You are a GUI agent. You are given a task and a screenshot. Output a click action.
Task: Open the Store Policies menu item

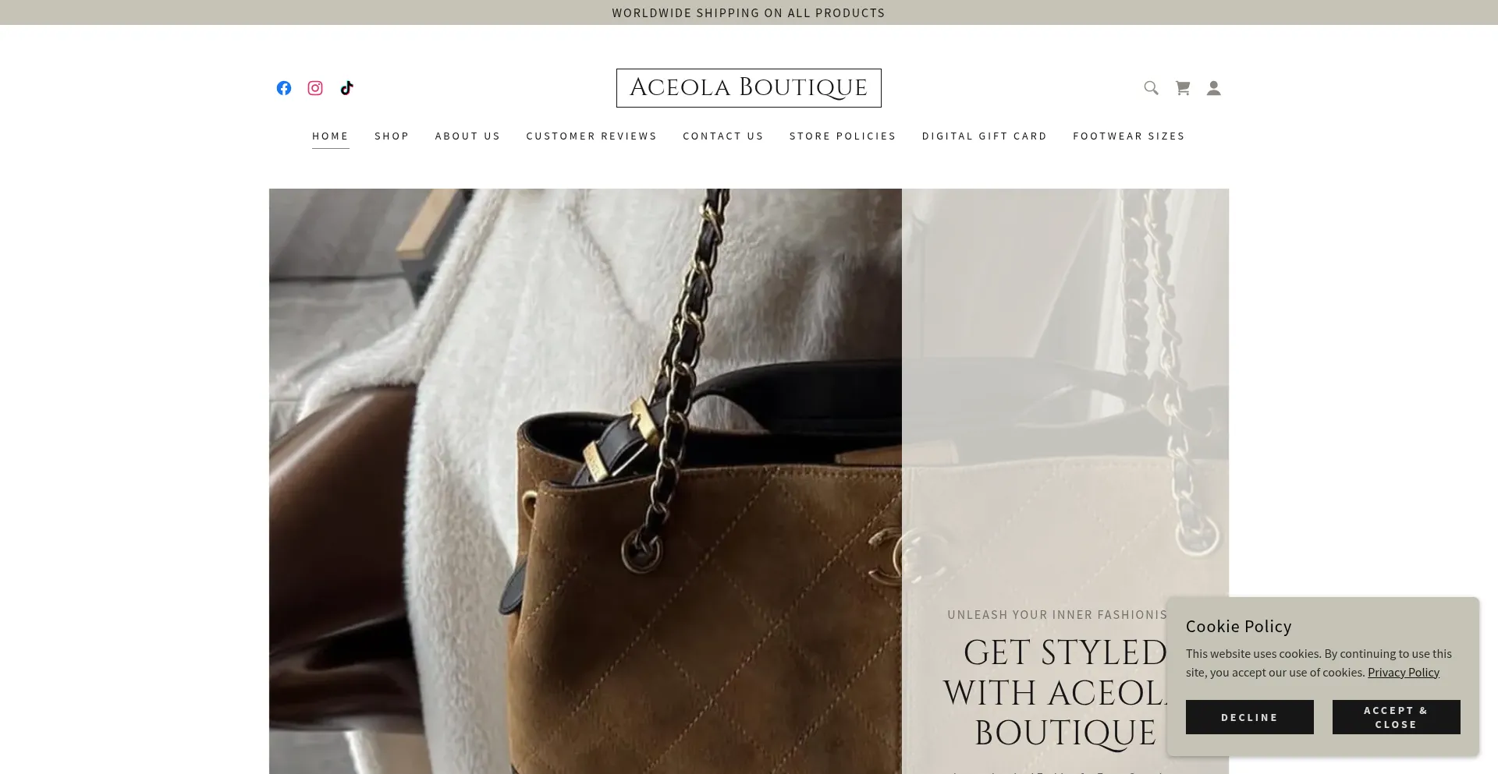coord(843,136)
